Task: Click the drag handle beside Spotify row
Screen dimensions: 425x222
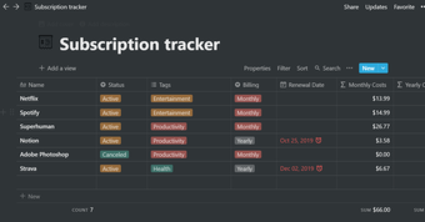Action: 12,113
